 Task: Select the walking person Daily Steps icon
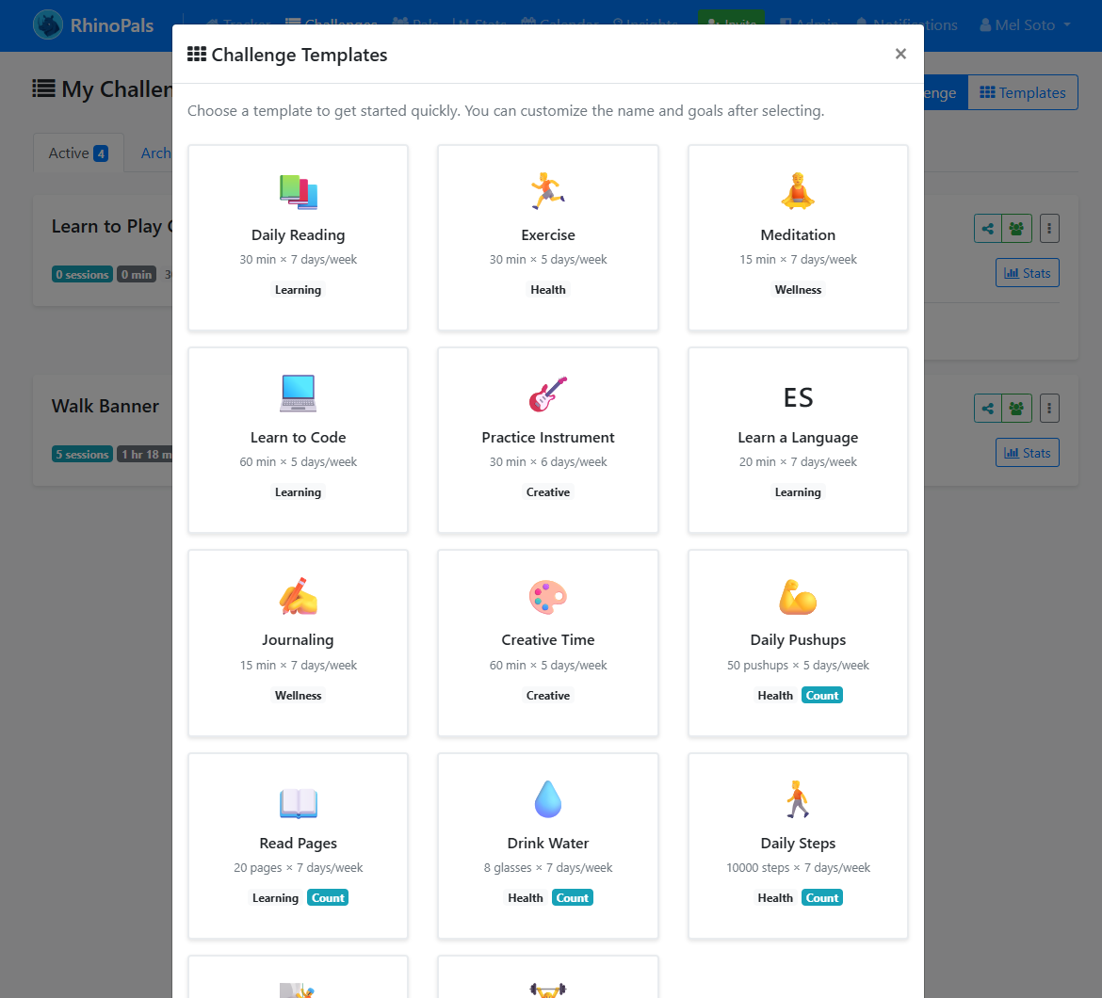click(x=798, y=800)
